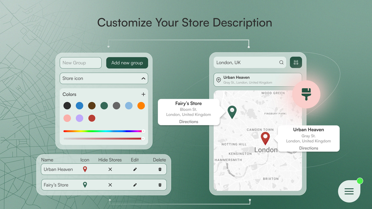The height and width of the screenshot is (209, 372).
Task: Click the search magnifier icon
Action: click(x=281, y=62)
